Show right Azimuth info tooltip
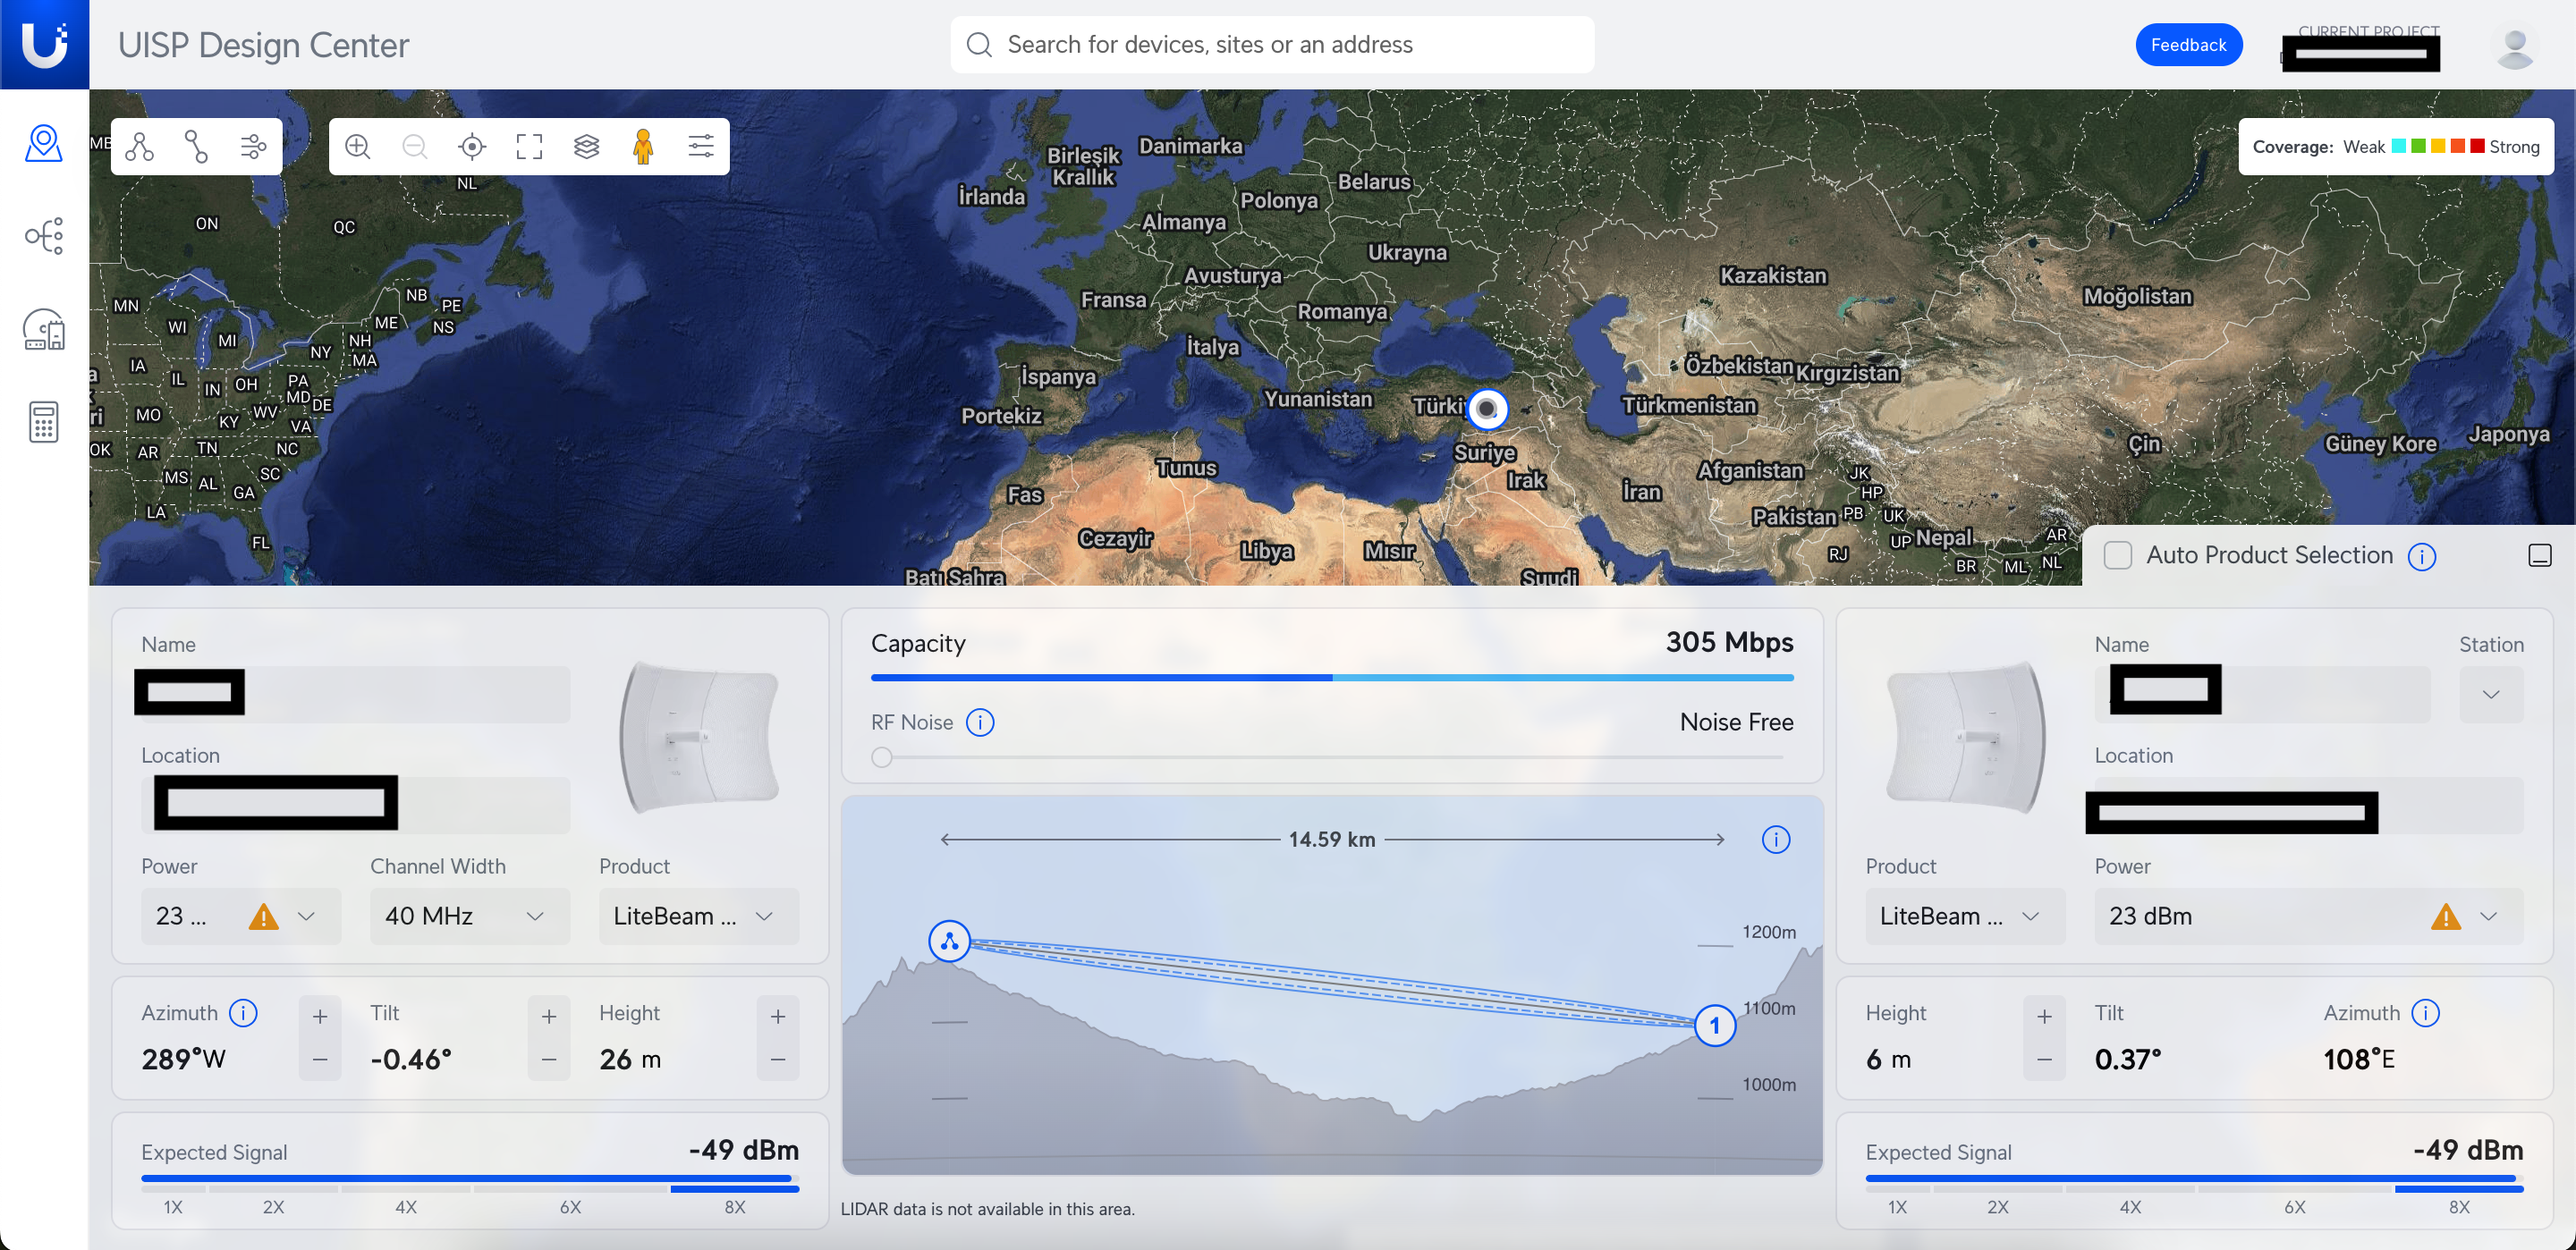Screen dimensions: 2576x1250 tap(2425, 1013)
